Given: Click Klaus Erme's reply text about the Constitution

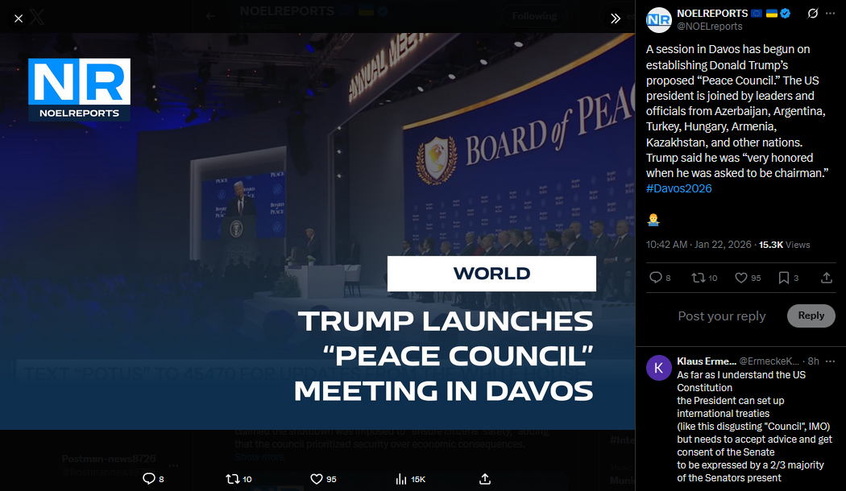Looking at the screenshot, I should click(x=754, y=427).
